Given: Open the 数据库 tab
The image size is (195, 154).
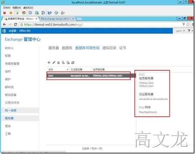Looking at the screenshot, I should (67, 48).
